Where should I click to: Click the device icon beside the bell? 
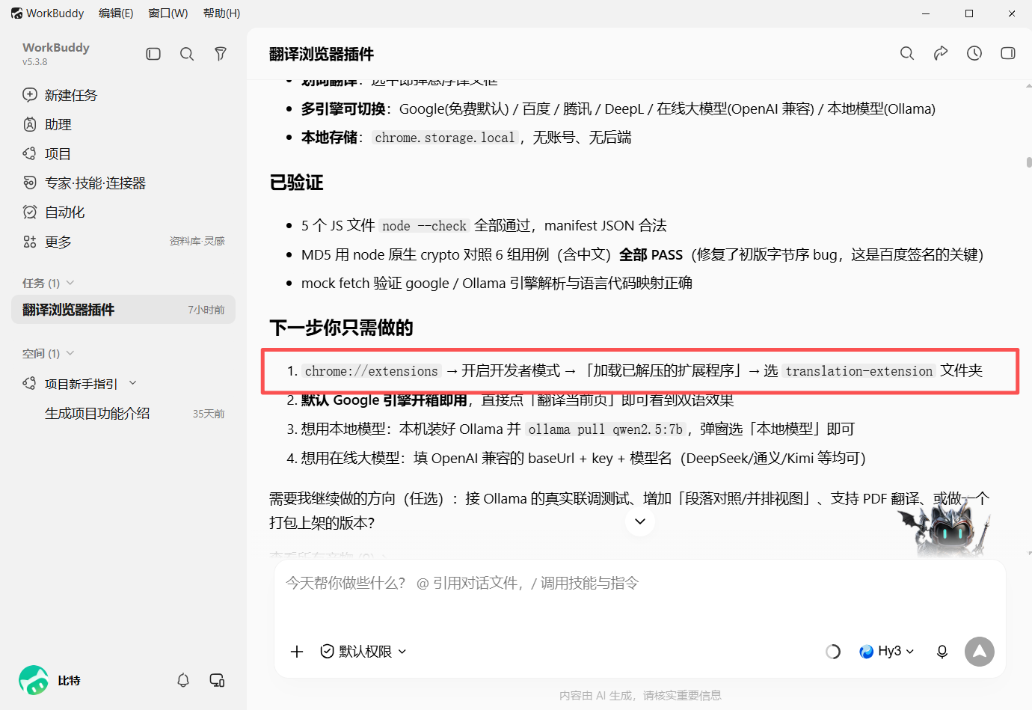(x=217, y=680)
